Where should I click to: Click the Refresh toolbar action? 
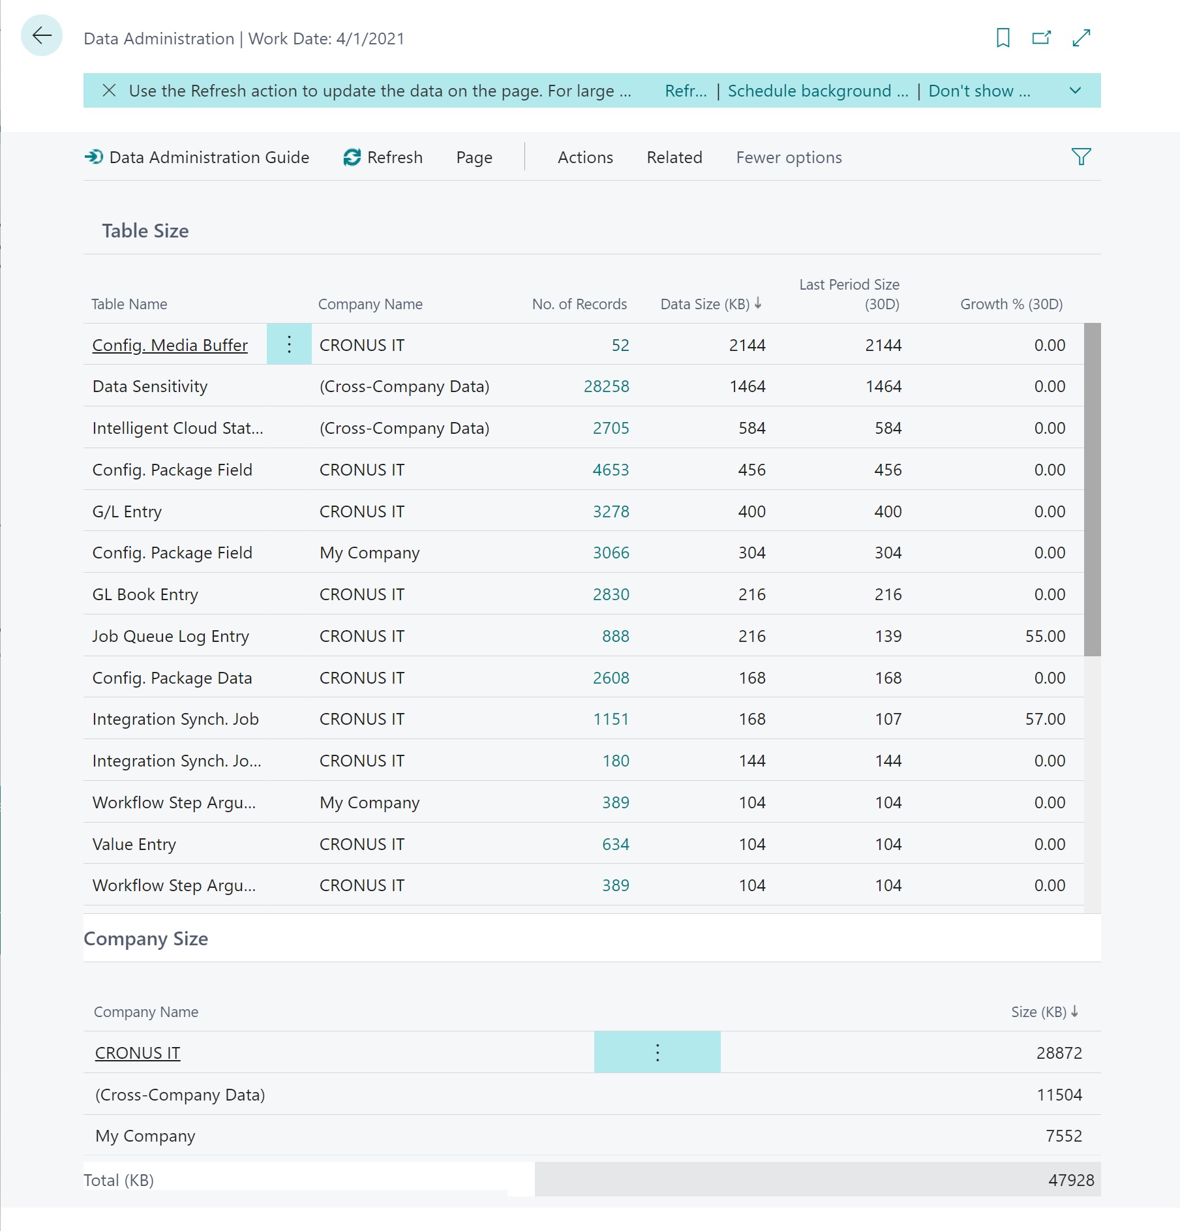click(383, 157)
